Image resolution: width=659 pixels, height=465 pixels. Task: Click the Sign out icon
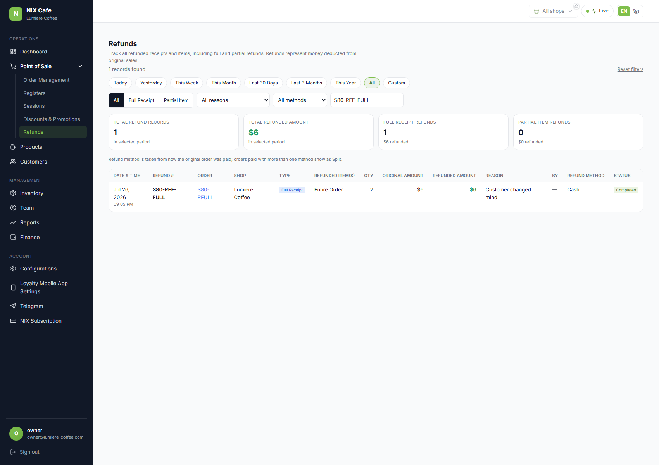[x=13, y=452]
